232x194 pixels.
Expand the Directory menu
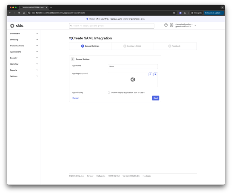(24, 40)
